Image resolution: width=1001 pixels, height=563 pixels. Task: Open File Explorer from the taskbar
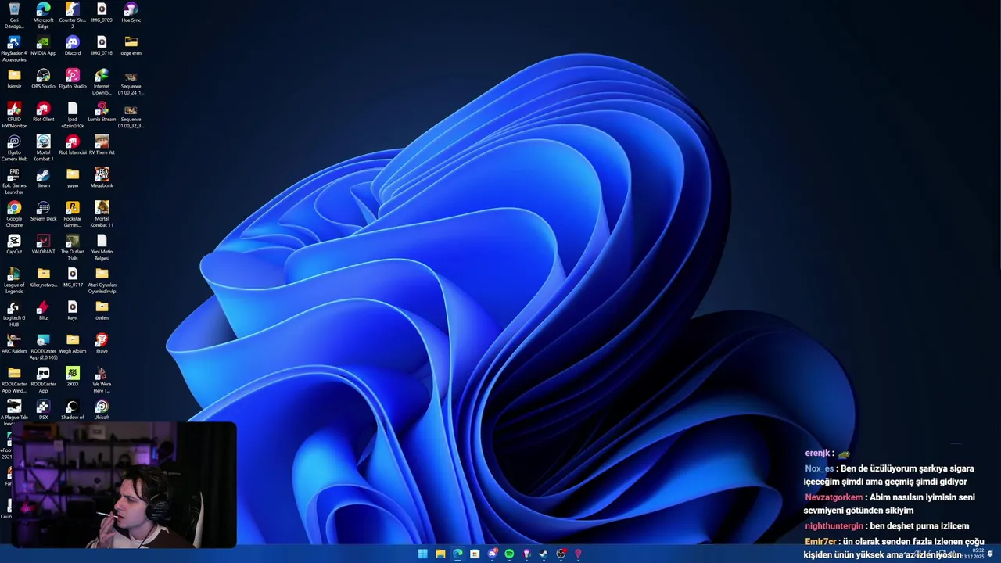tap(440, 554)
